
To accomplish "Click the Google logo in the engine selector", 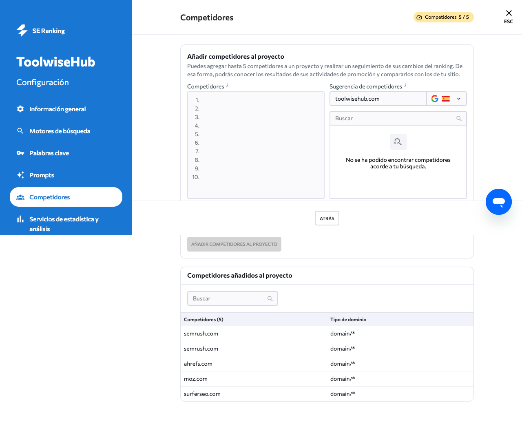I will (435, 99).
